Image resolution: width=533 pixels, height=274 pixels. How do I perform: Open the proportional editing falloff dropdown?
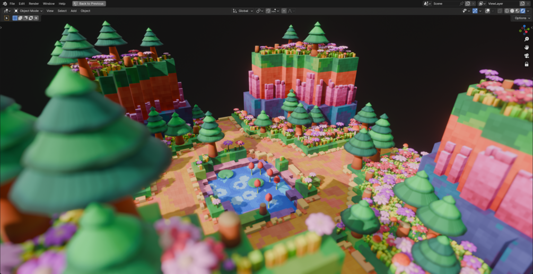[291, 11]
